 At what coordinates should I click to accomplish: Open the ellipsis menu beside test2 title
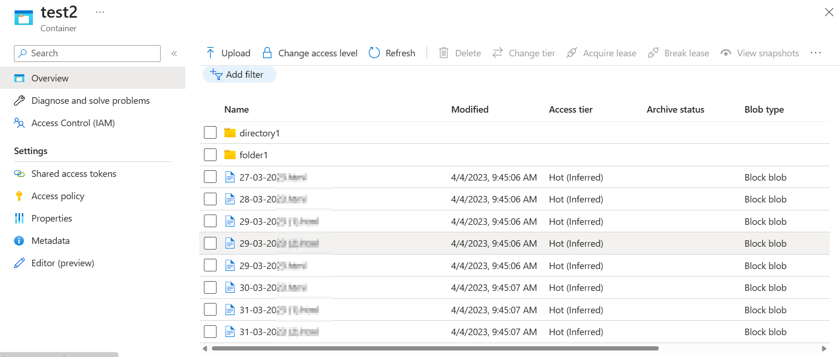click(100, 12)
